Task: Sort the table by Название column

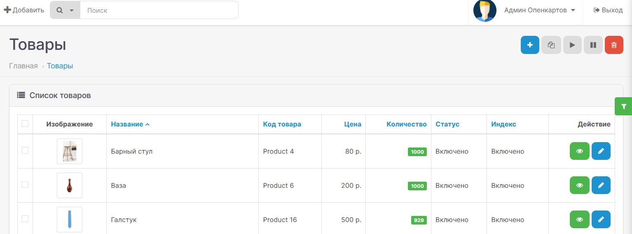Action: [127, 124]
